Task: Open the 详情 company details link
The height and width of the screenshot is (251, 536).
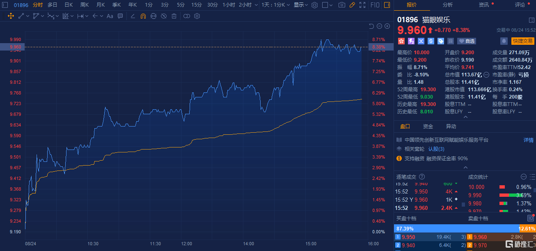Action: 528,140
